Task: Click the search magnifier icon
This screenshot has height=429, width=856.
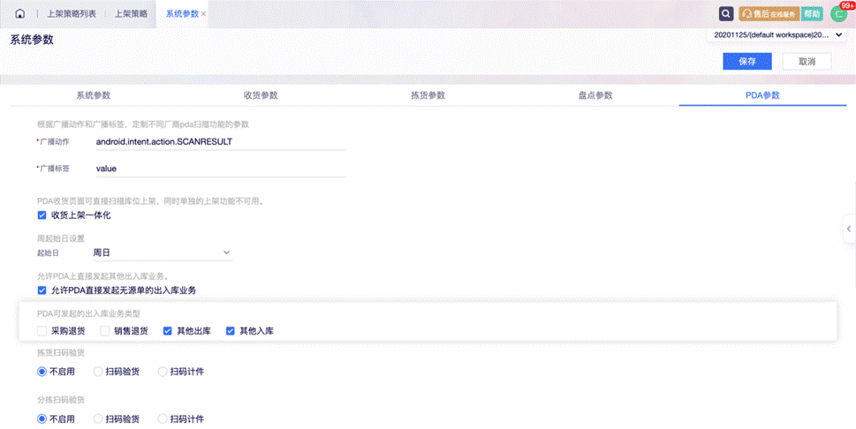Action: pyautogui.click(x=726, y=14)
